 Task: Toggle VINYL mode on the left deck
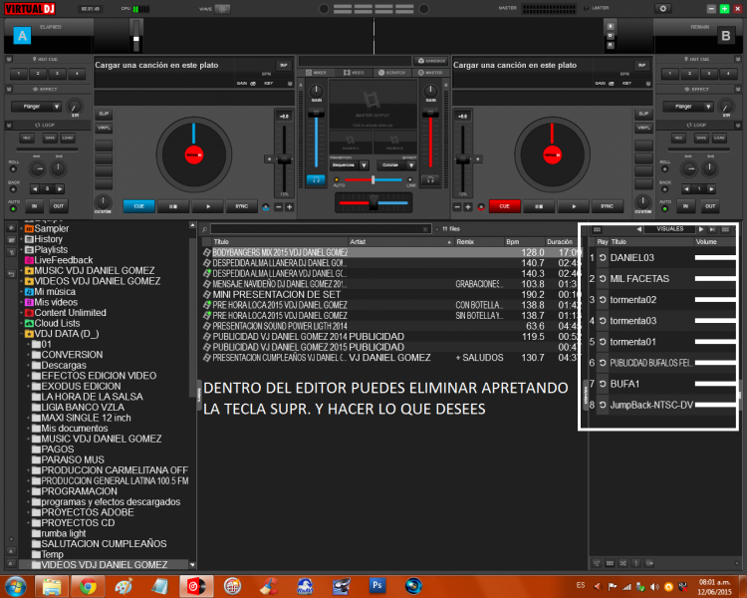click(104, 128)
